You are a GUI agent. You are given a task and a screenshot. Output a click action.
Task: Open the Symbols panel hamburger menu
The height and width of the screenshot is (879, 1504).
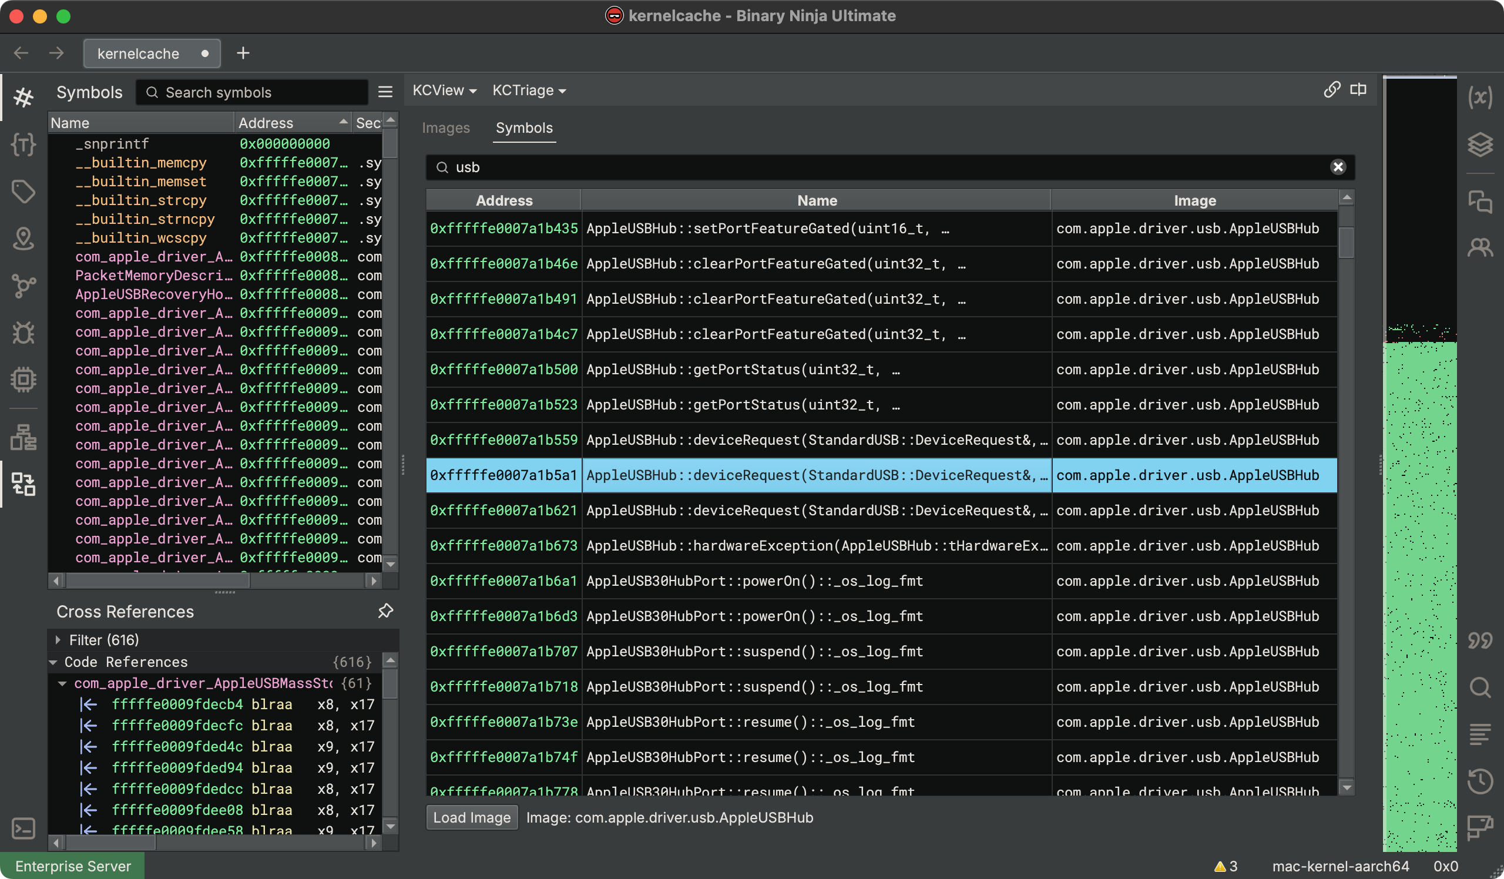(385, 92)
